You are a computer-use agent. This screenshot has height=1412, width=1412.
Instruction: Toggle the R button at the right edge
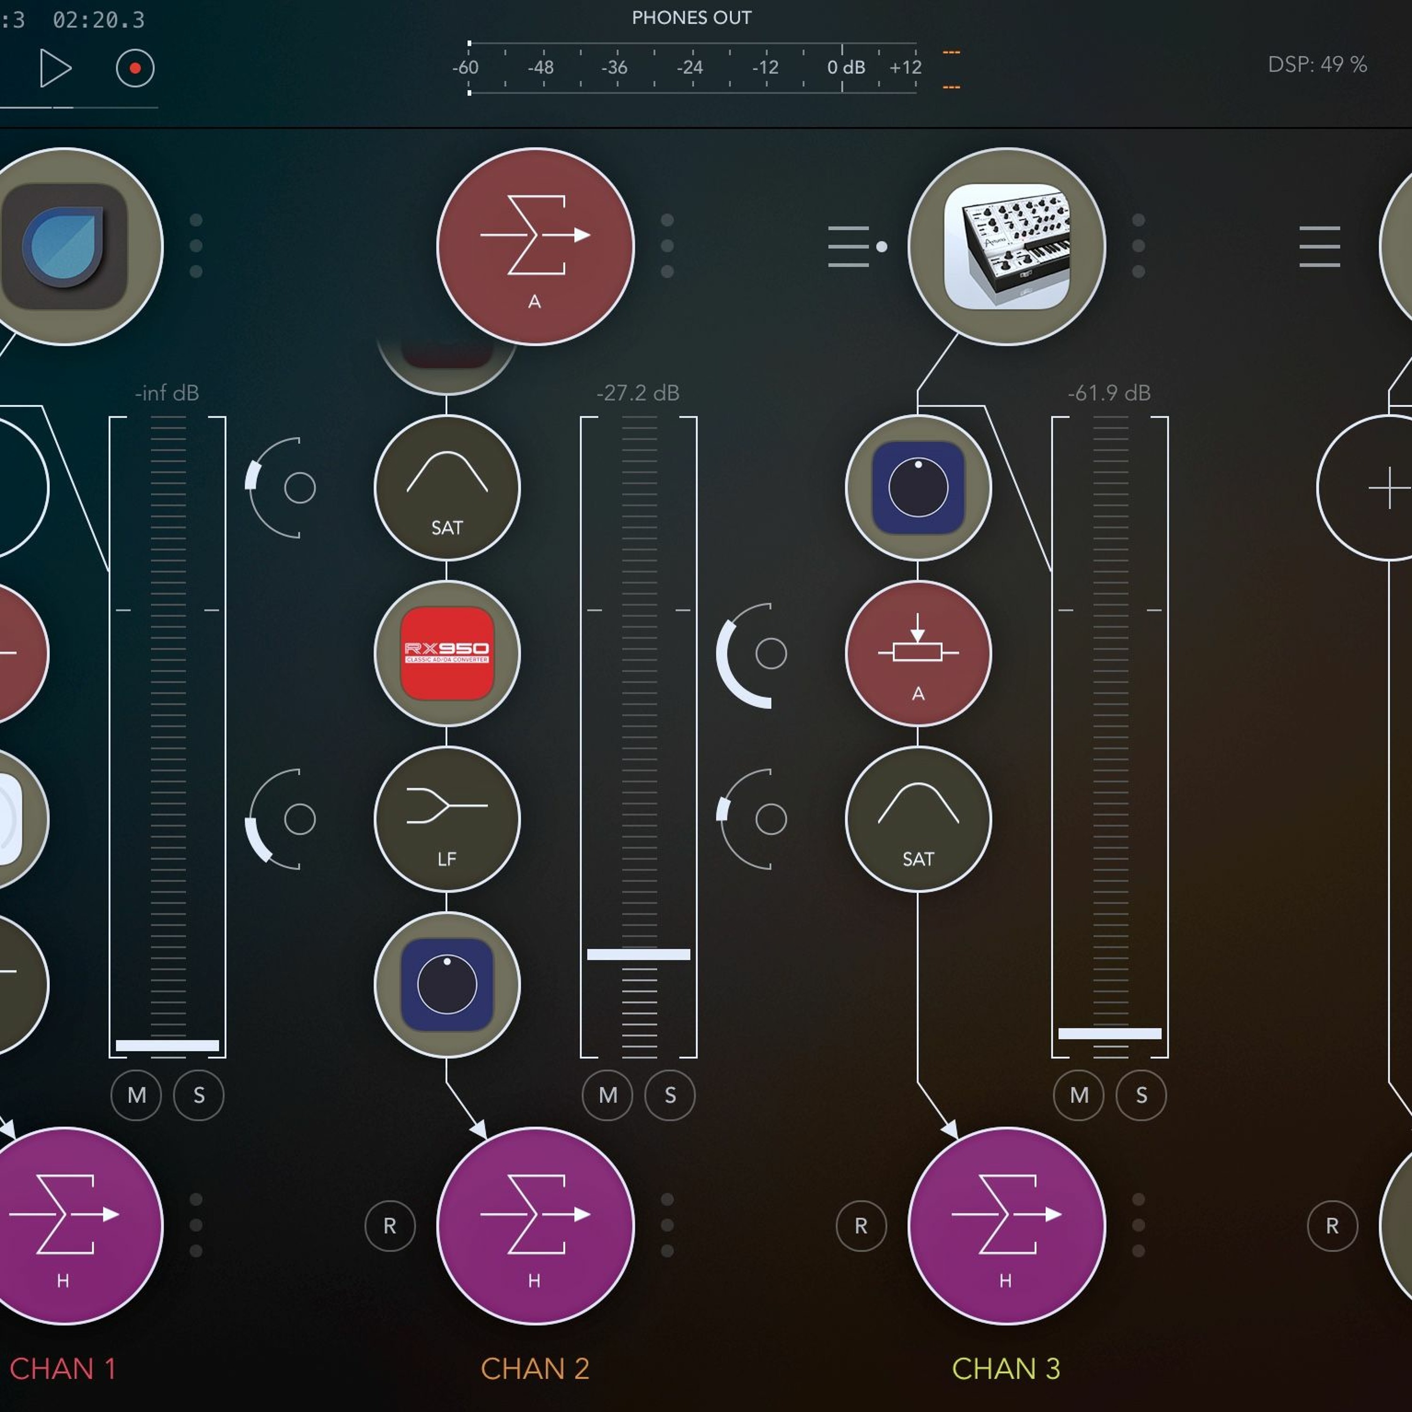1332,1226
